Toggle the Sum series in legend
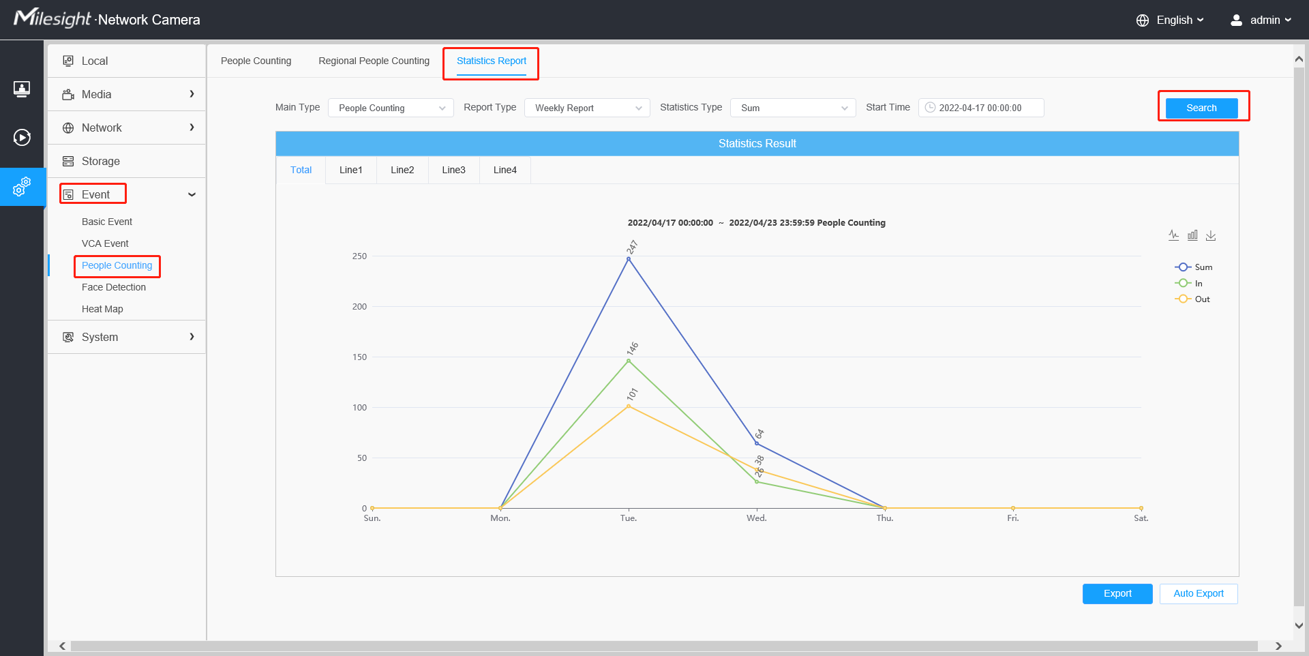Screen dimensions: 1309x656 point(1193,267)
